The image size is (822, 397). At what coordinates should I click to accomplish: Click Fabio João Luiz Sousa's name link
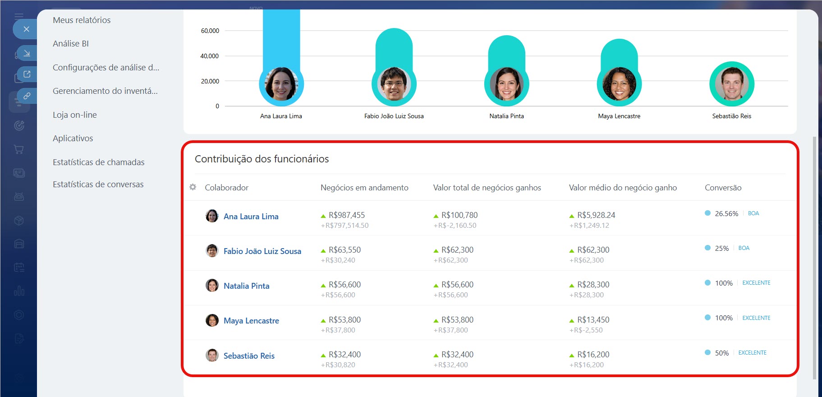click(x=262, y=251)
